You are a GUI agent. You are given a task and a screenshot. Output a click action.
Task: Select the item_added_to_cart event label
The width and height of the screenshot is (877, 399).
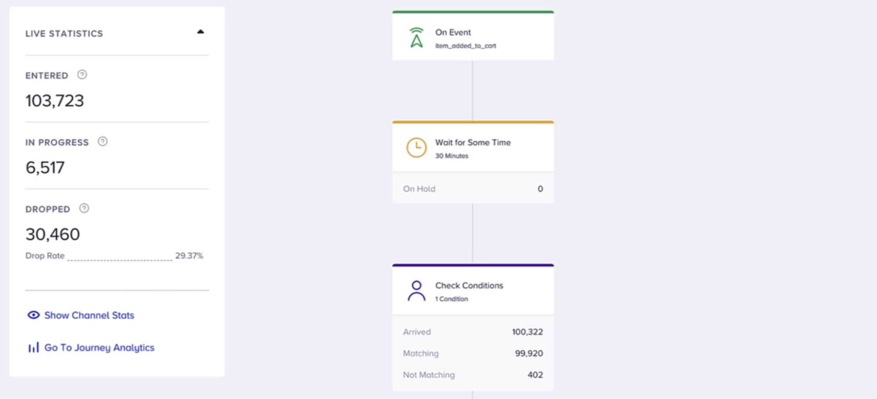coord(465,45)
